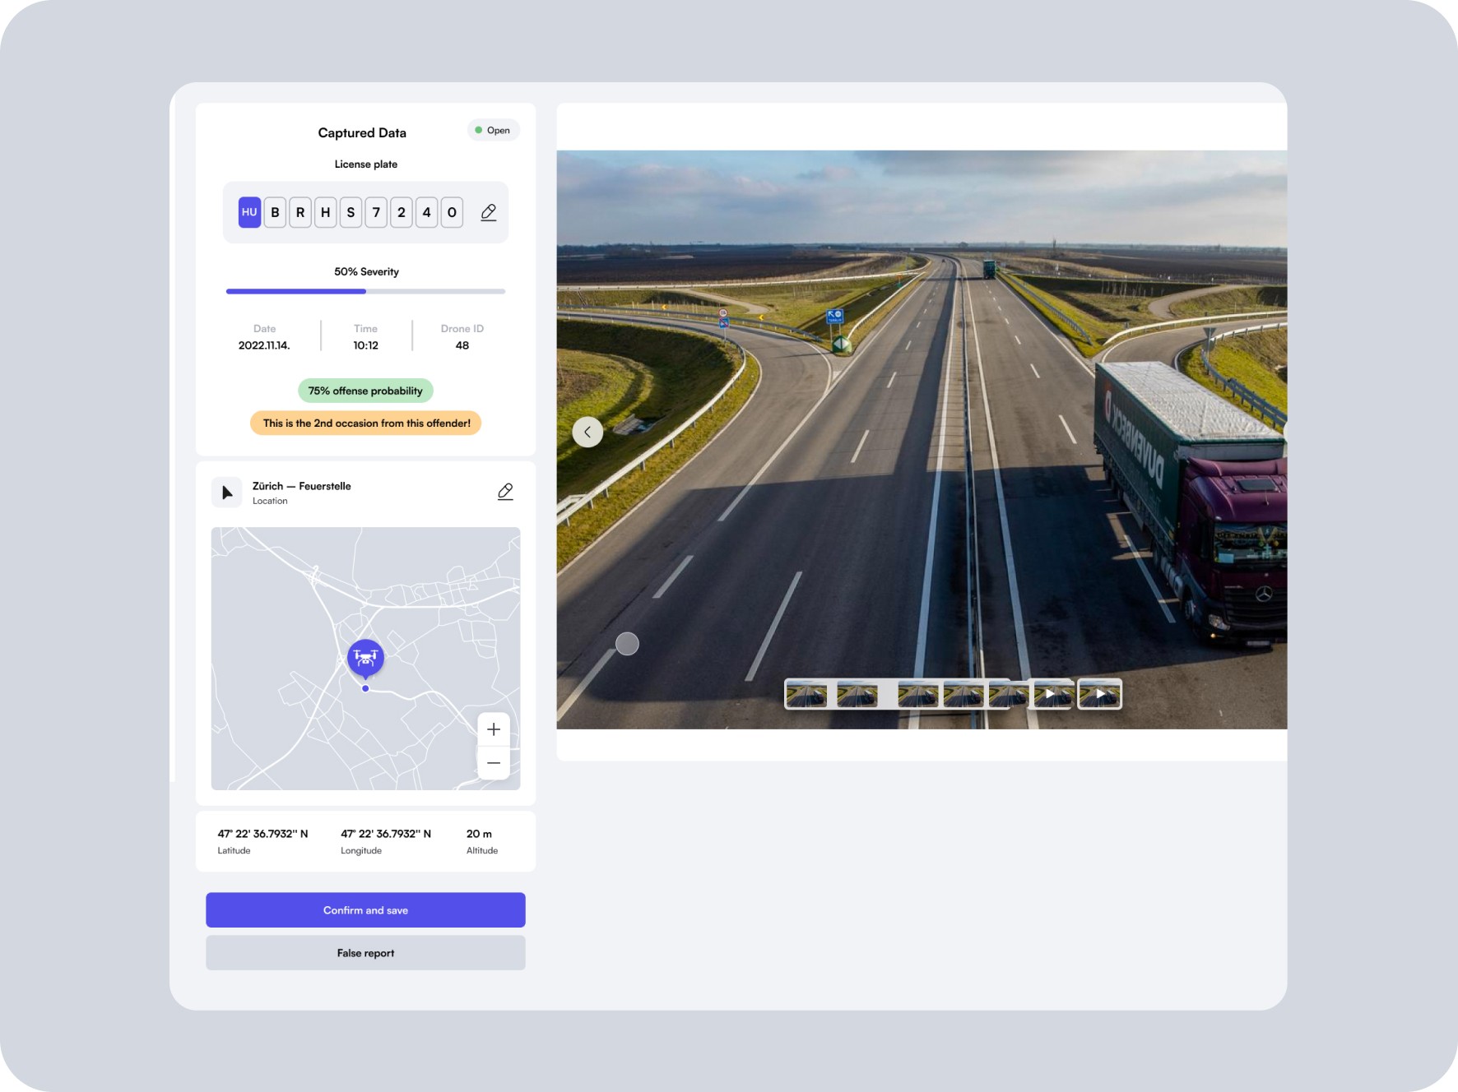Select plate digit 7
The height and width of the screenshot is (1092, 1458).
click(x=376, y=212)
